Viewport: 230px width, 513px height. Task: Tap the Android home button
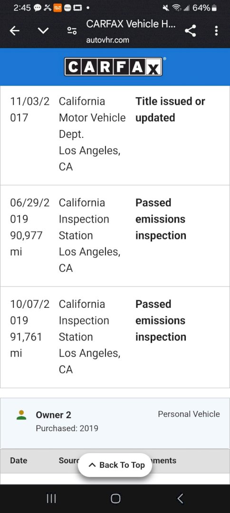[115, 499]
